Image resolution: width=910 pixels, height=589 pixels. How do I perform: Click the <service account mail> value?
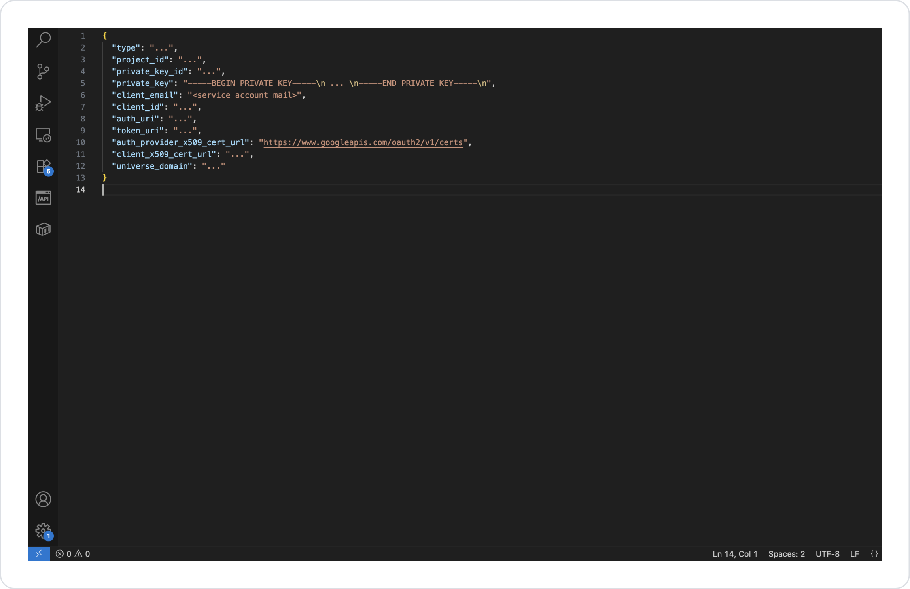(x=244, y=95)
